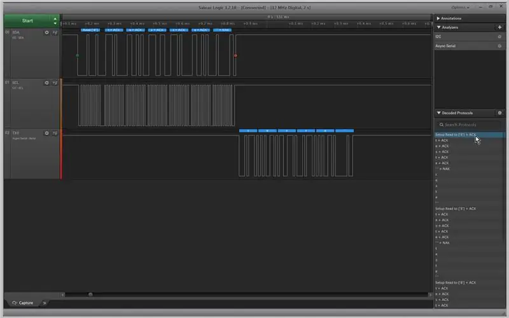Open TX0 channel settings gear
Viewport: 509px width, 318px height.
tap(46, 133)
